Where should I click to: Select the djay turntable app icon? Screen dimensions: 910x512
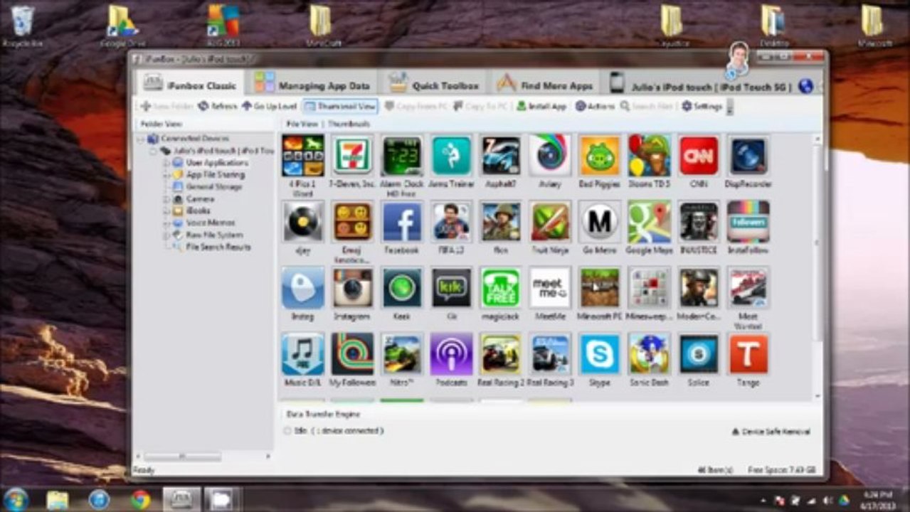(x=303, y=222)
